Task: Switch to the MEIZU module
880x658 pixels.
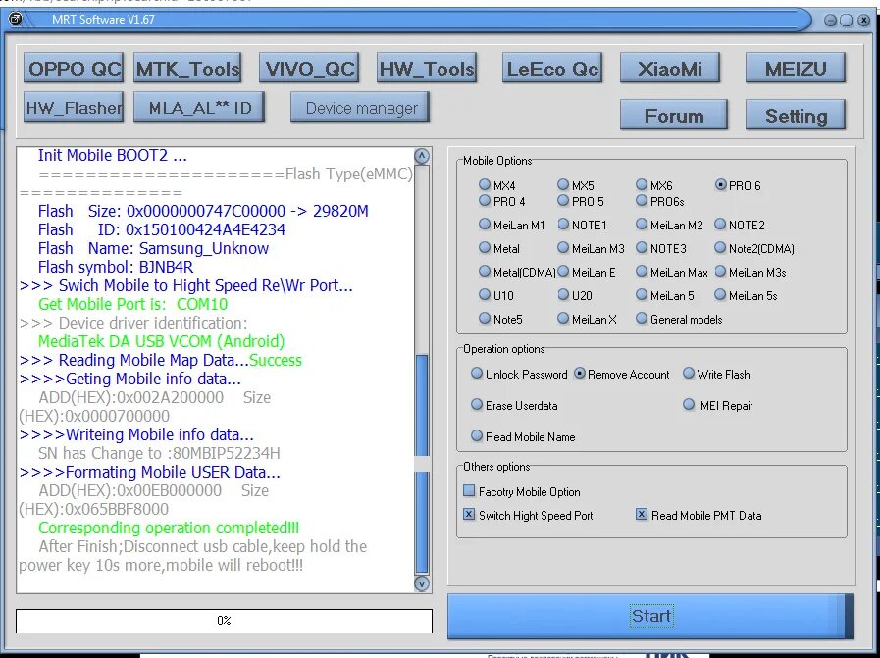Action: [796, 69]
